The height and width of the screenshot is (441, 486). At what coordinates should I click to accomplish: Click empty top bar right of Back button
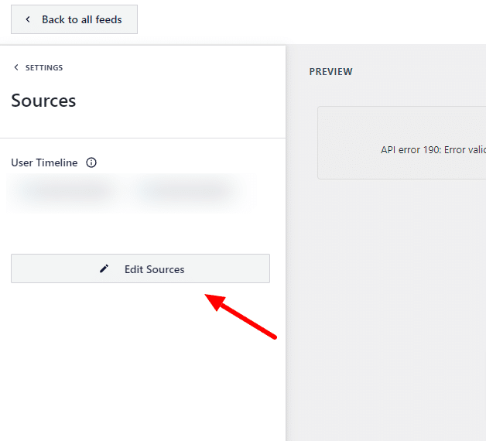tap(310, 21)
